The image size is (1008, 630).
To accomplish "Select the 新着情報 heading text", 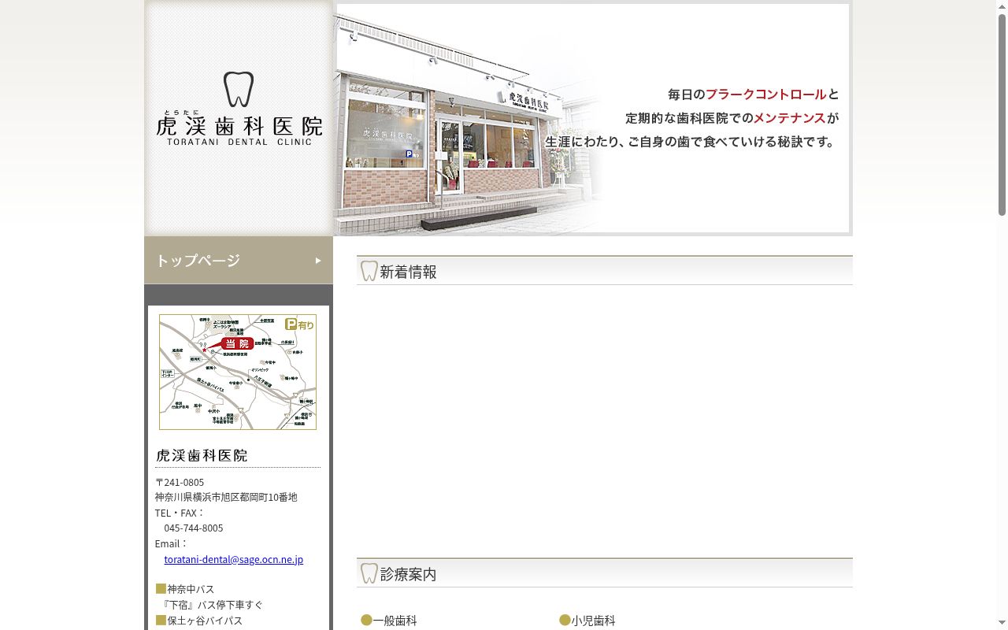I will point(408,272).
